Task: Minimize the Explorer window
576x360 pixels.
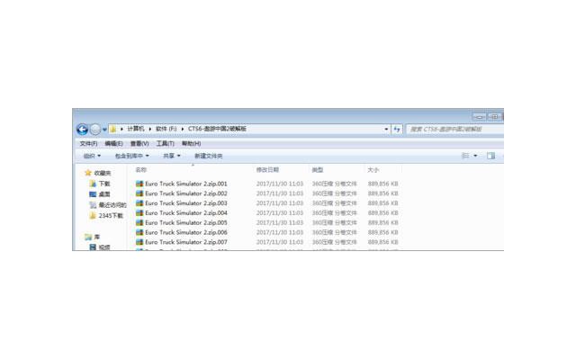Action: click(x=480, y=117)
